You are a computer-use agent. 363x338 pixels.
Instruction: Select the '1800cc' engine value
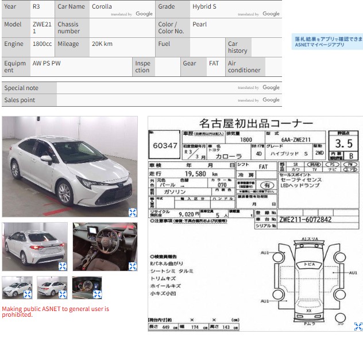click(x=42, y=44)
